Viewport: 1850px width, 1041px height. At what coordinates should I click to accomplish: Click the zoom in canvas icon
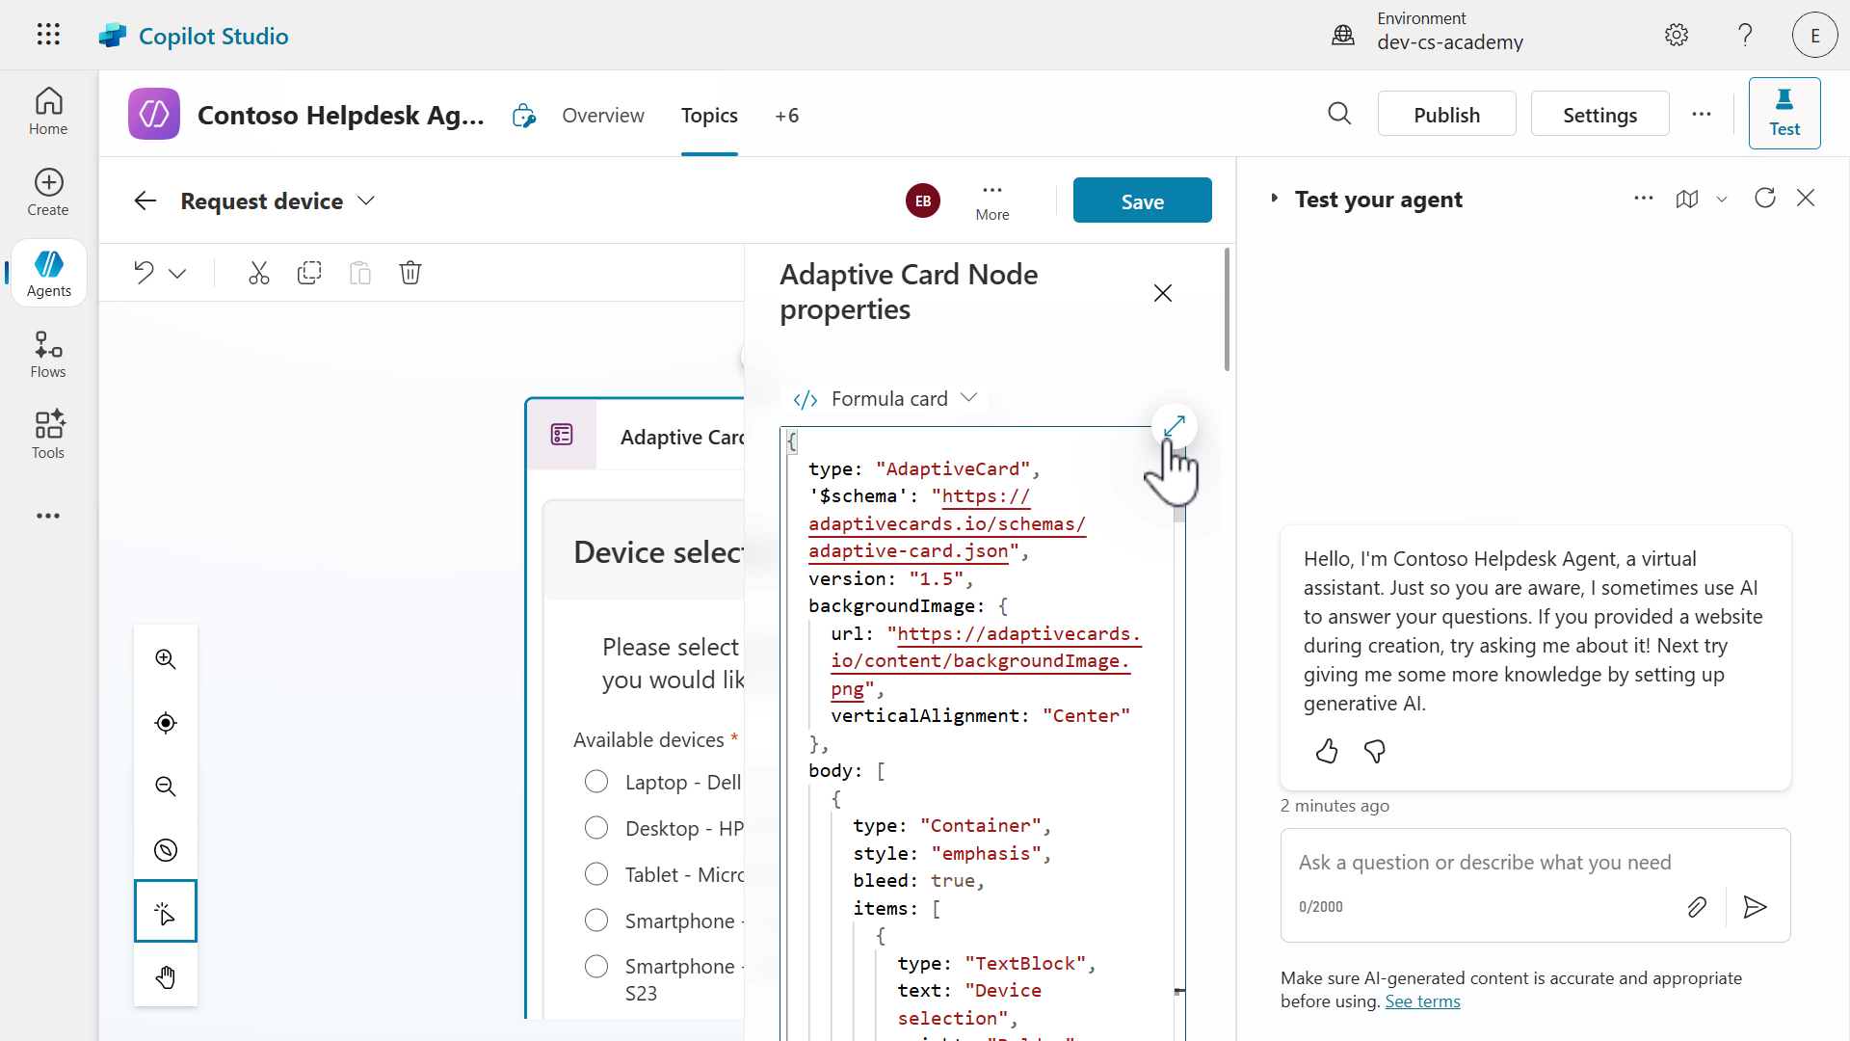pyautogui.click(x=166, y=659)
